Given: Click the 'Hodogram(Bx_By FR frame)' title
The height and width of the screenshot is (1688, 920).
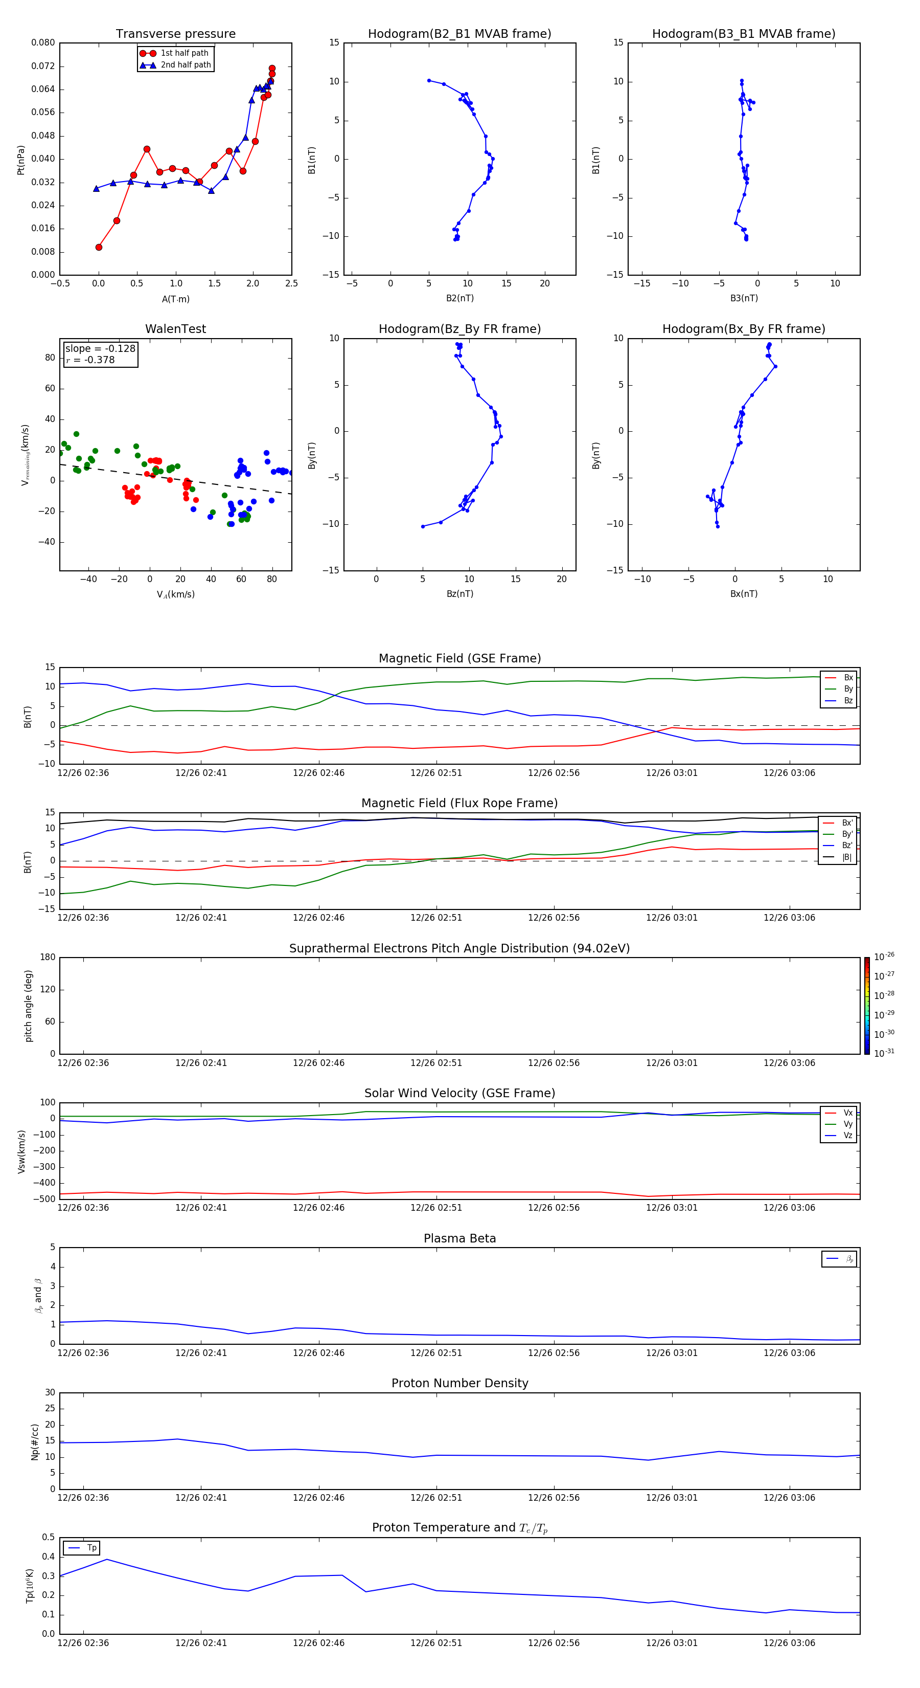Looking at the screenshot, I should point(743,329).
